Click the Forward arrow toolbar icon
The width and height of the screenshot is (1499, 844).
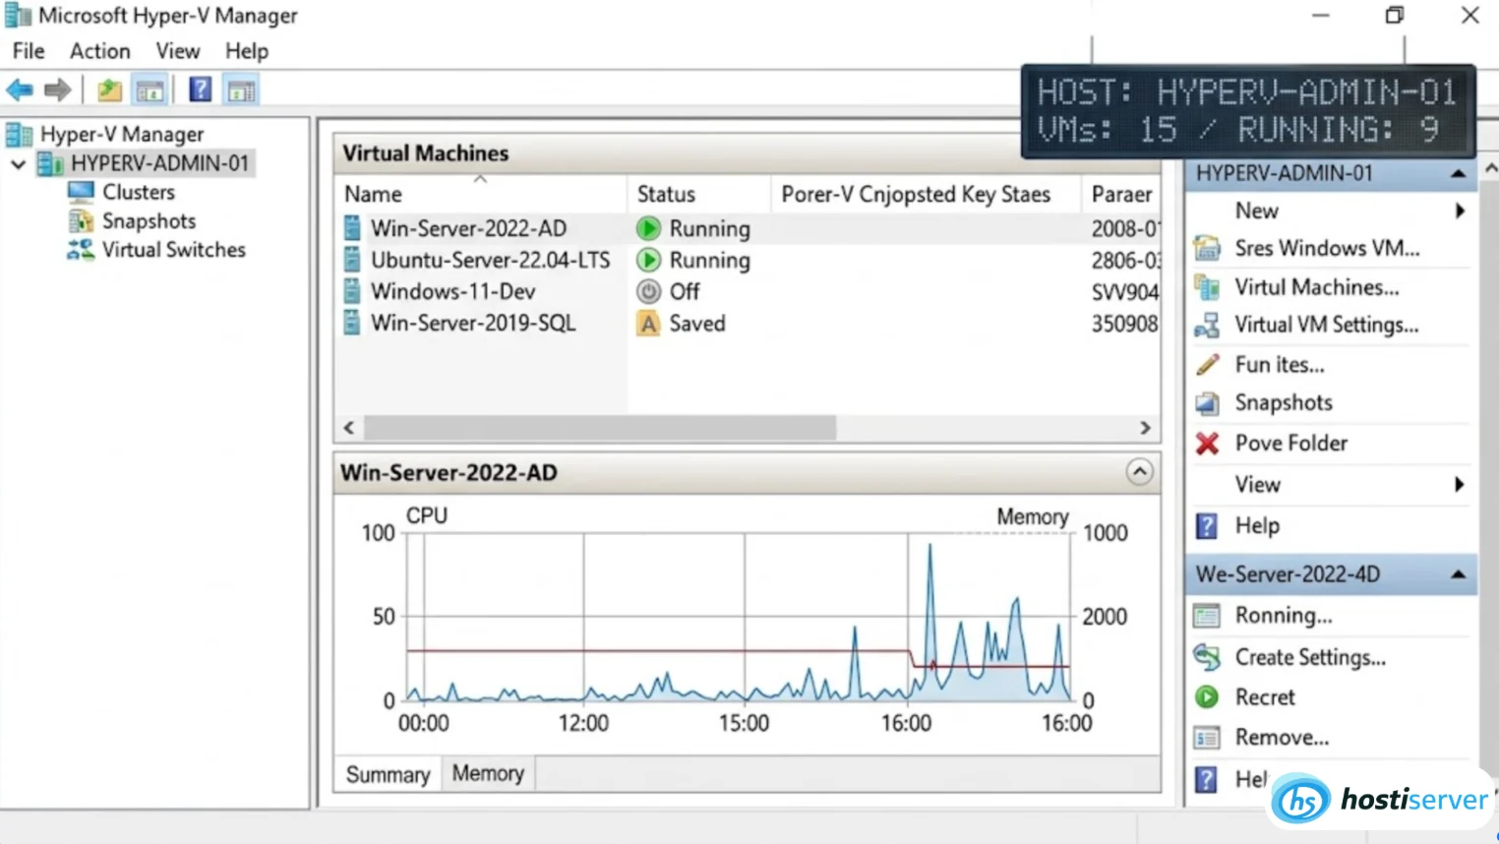point(58,90)
